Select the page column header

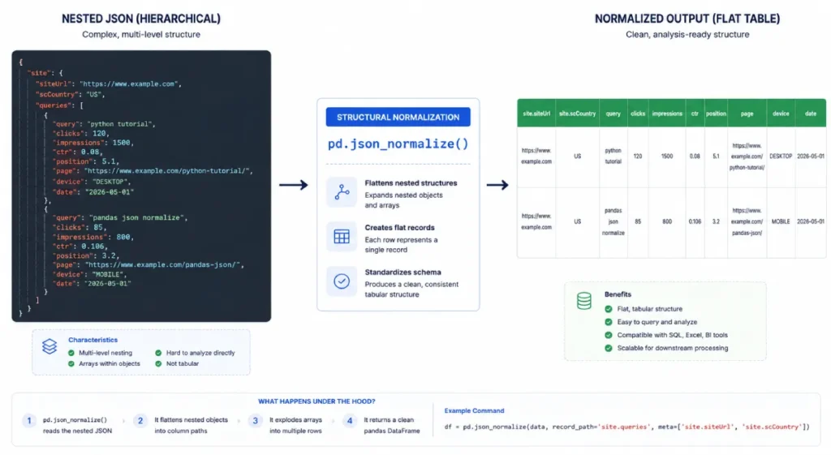pyautogui.click(x=747, y=114)
